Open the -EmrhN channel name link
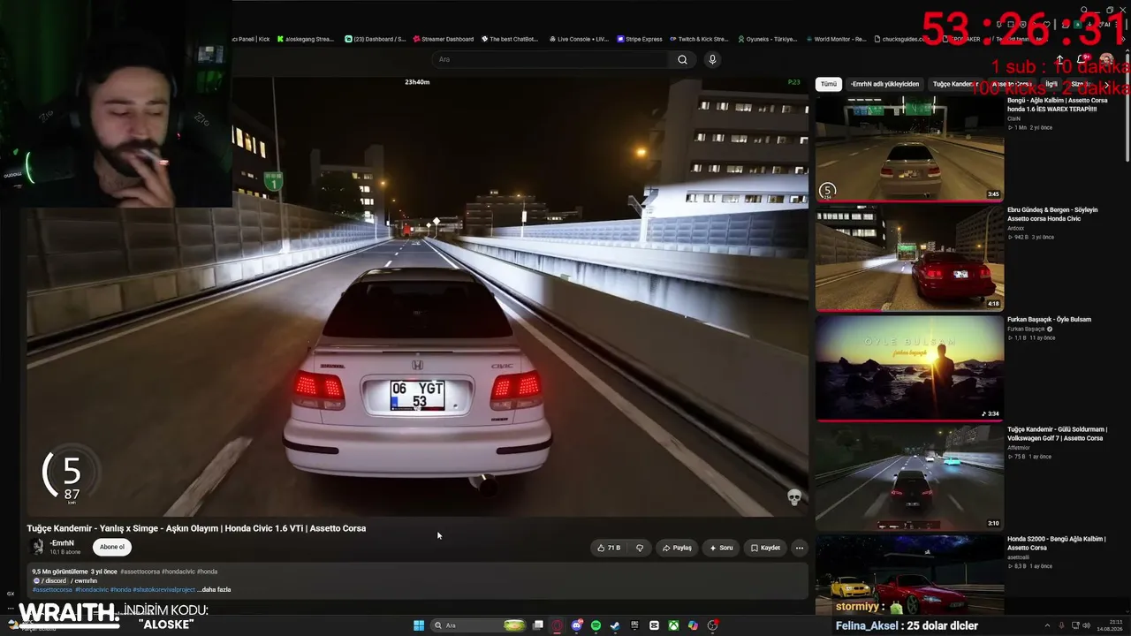The image size is (1131, 636). tap(62, 543)
